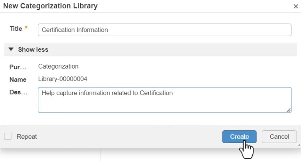Click the Name field label
Viewport: 301px width, 161px height.
pyautogui.click(x=18, y=80)
